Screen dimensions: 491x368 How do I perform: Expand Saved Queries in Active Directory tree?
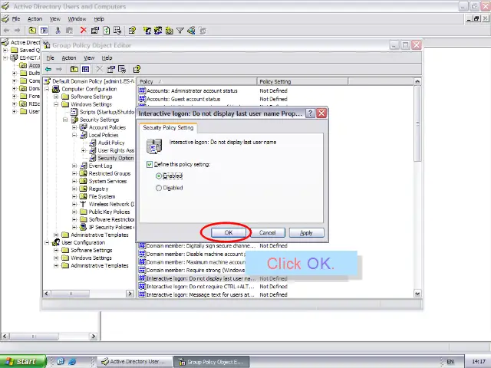click(5, 50)
